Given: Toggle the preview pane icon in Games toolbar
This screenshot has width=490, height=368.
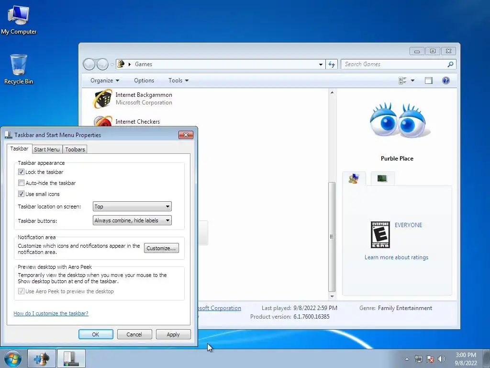Looking at the screenshot, I should [429, 80].
